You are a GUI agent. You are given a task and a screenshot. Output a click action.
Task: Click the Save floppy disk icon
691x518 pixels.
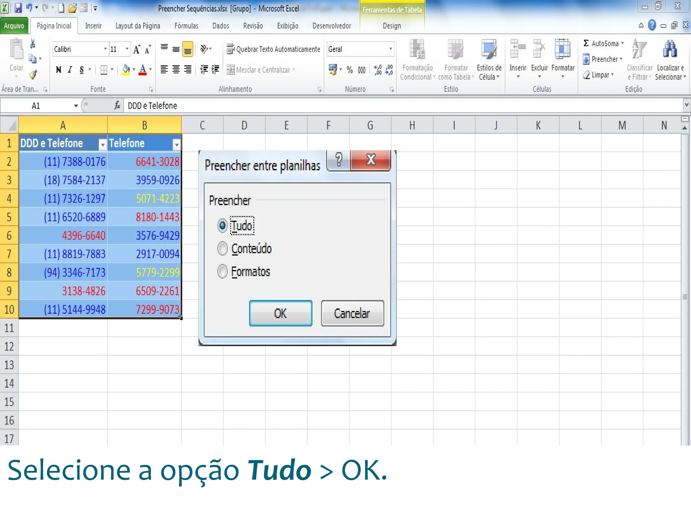(x=18, y=8)
